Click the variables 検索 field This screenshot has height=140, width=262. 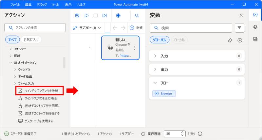(x=191, y=28)
